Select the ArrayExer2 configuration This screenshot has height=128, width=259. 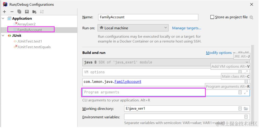(x=26, y=24)
